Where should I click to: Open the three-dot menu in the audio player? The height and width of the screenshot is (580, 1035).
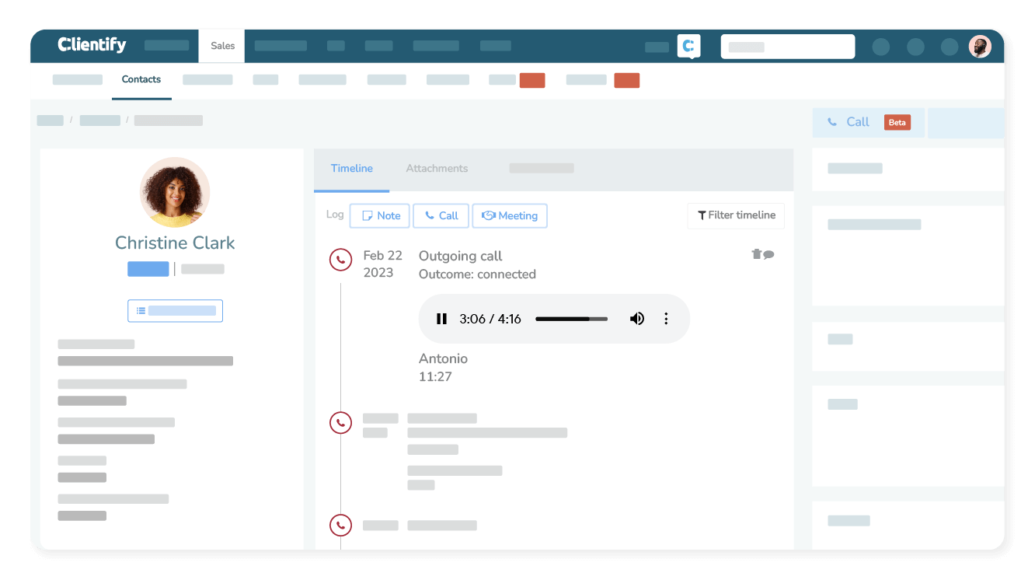coord(666,318)
